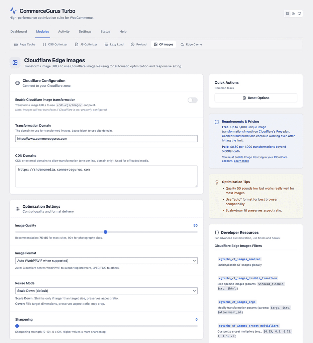This screenshot has height=343, width=313.
Task: Focus the Transformation Domain input field
Action: (x=106, y=139)
